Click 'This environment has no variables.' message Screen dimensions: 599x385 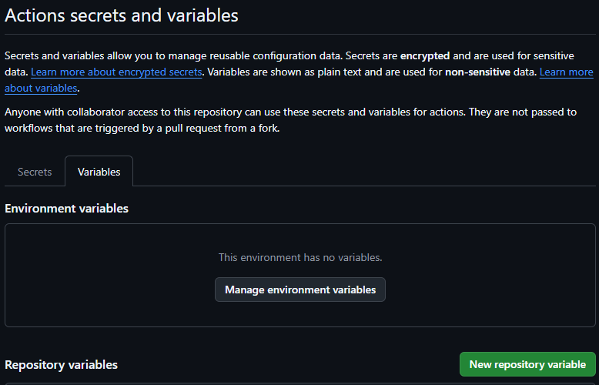pos(300,257)
